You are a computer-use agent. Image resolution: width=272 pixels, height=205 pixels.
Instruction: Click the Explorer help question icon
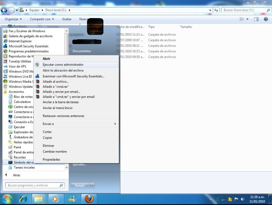266,19
